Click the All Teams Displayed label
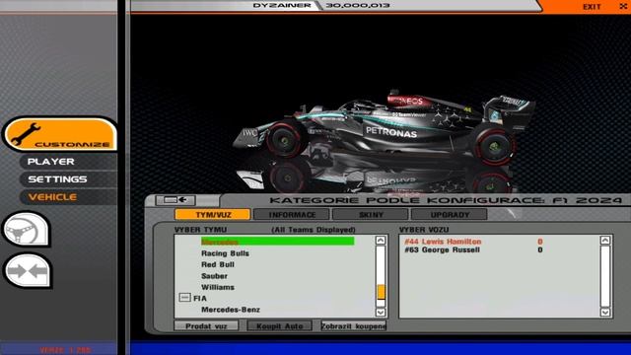Viewport: 631px width, 355px height. click(x=314, y=230)
